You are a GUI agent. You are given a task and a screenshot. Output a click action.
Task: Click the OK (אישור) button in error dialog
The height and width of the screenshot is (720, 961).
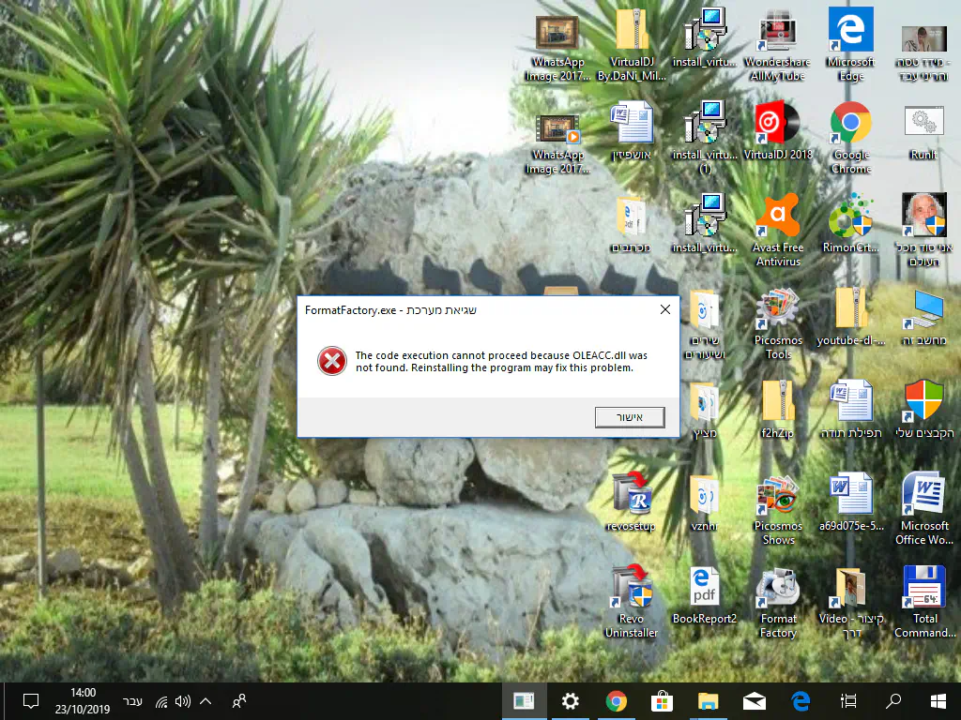click(x=629, y=417)
